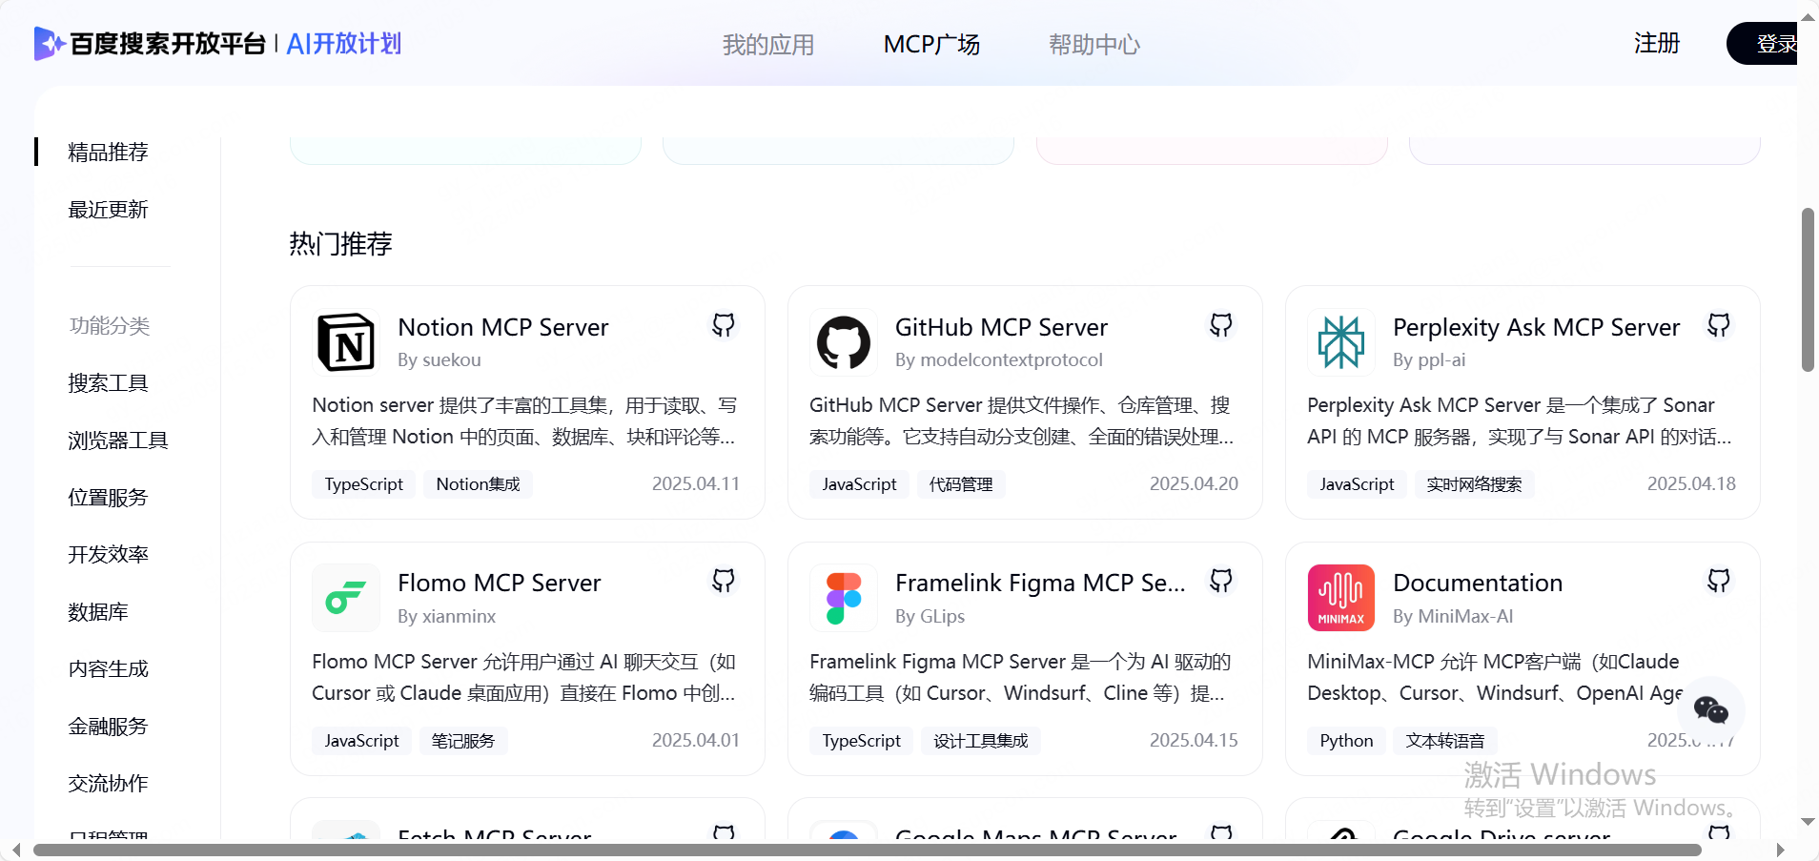Choose 数据库 category
Screen dimensions: 1819x861
pos(98,612)
